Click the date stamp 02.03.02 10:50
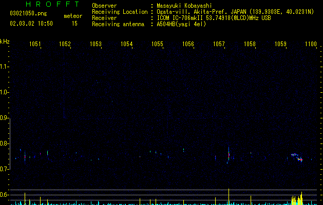The image size is (323, 205). [x=31, y=24]
